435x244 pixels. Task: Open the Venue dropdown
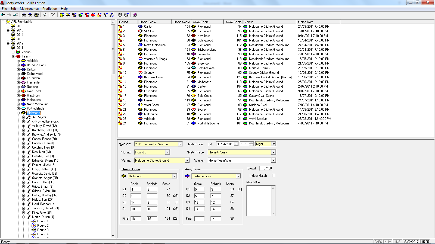click(187, 160)
